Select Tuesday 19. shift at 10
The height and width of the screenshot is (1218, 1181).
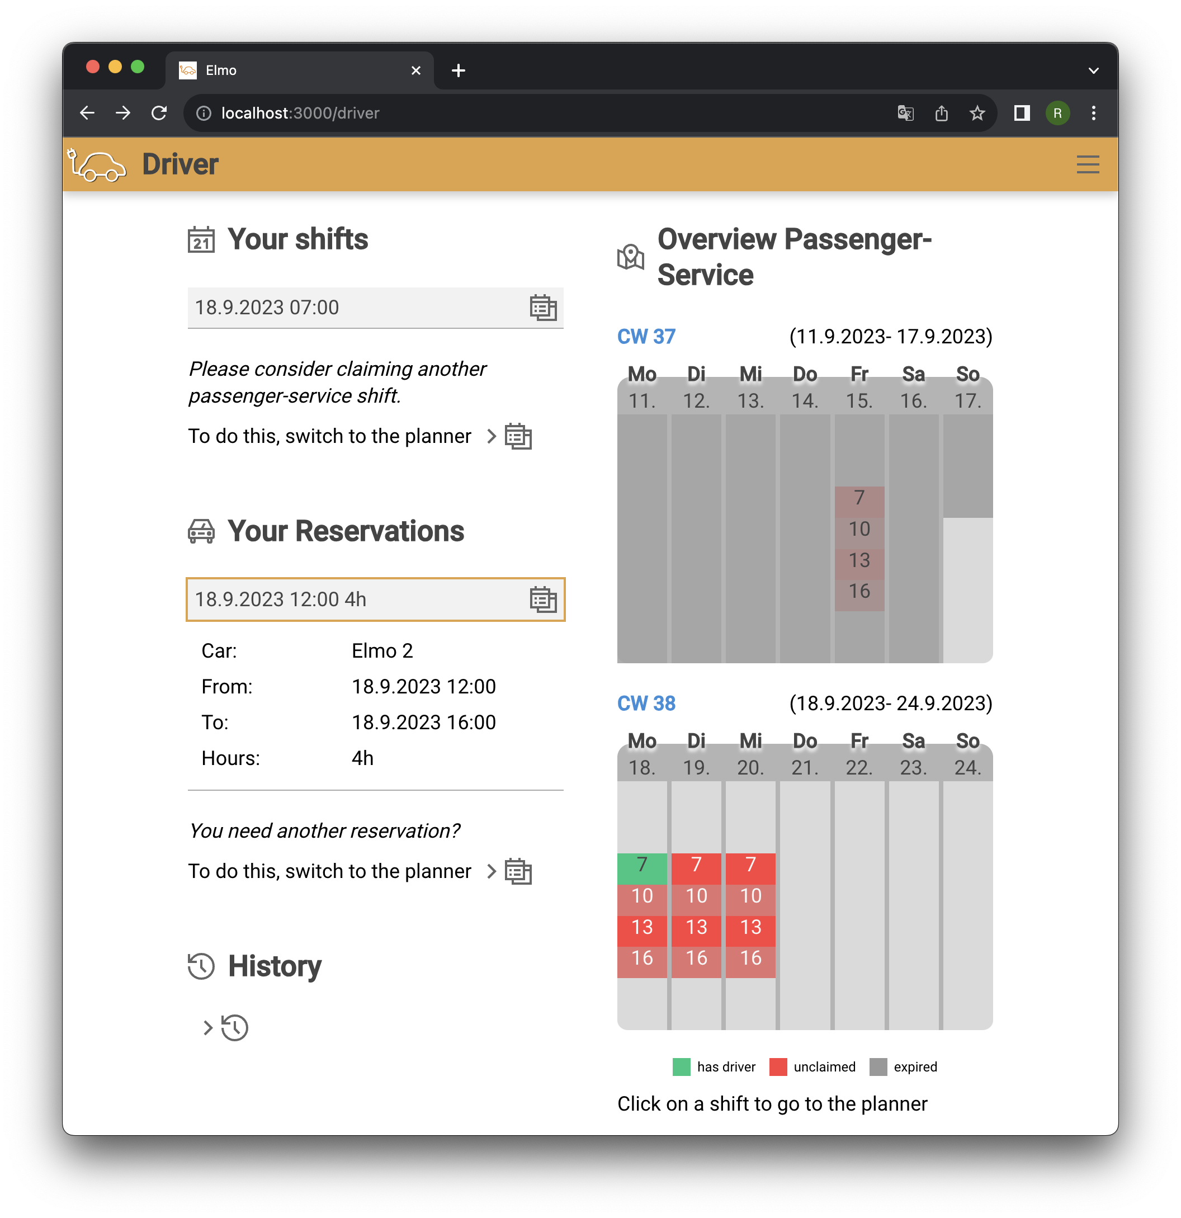tap(696, 900)
